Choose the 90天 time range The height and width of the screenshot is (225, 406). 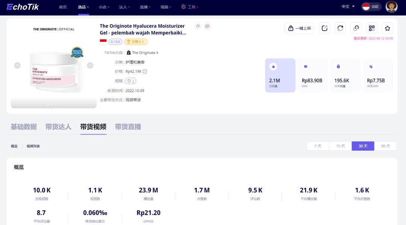[x=386, y=146]
